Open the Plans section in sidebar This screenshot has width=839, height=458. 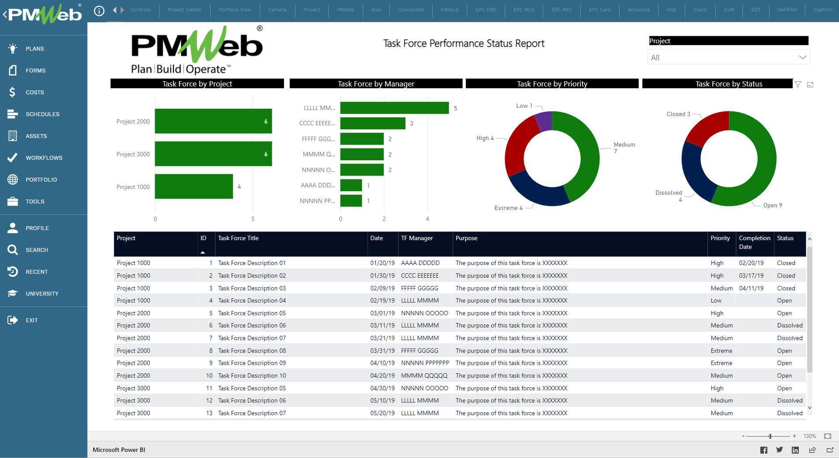13,48
